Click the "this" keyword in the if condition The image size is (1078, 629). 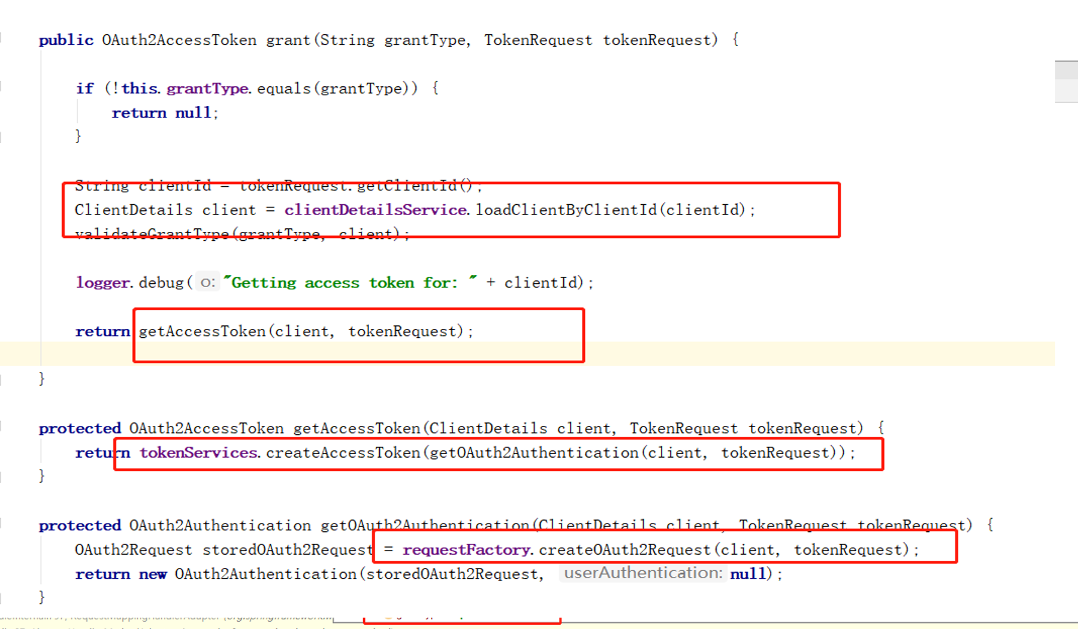point(139,89)
